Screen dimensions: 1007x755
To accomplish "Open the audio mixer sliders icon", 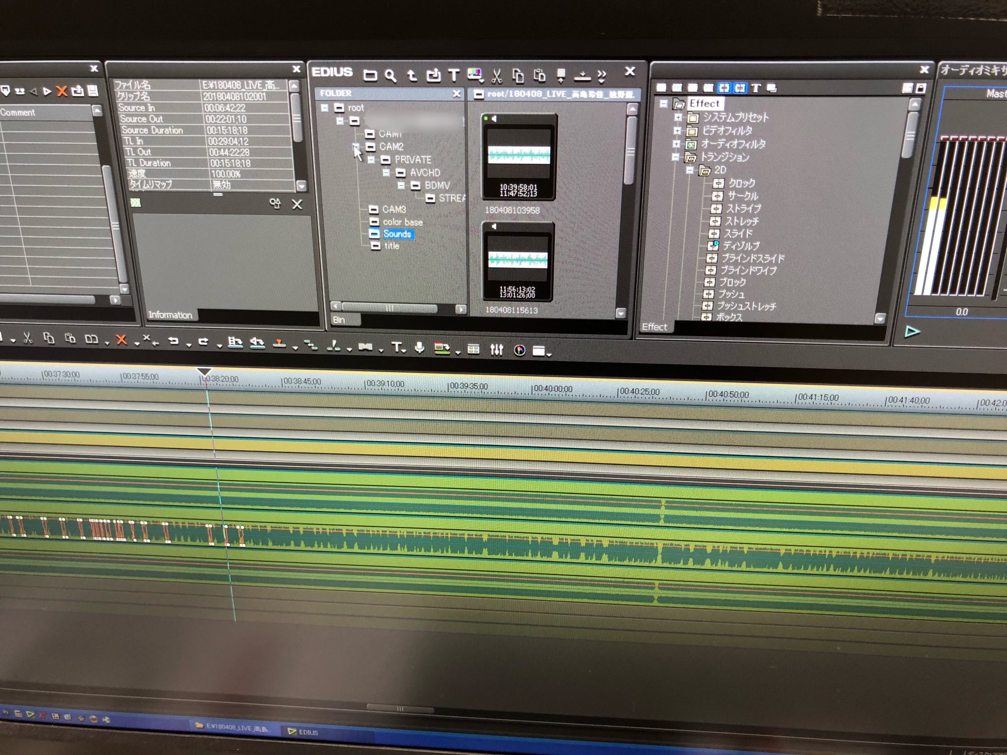I will (496, 349).
